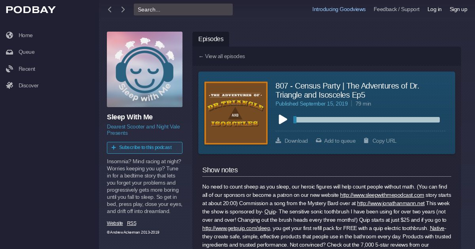The height and width of the screenshot is (249, 475).
Task: Click the PODBAY logo
Action: [x=31, y=10]
